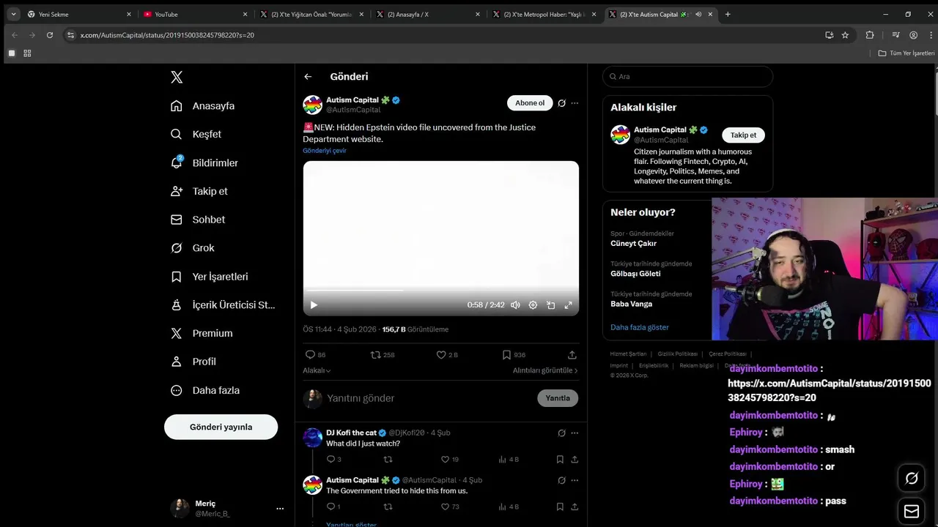Open İçerik Üreticisi Stüdyosu

pos(223,304)
